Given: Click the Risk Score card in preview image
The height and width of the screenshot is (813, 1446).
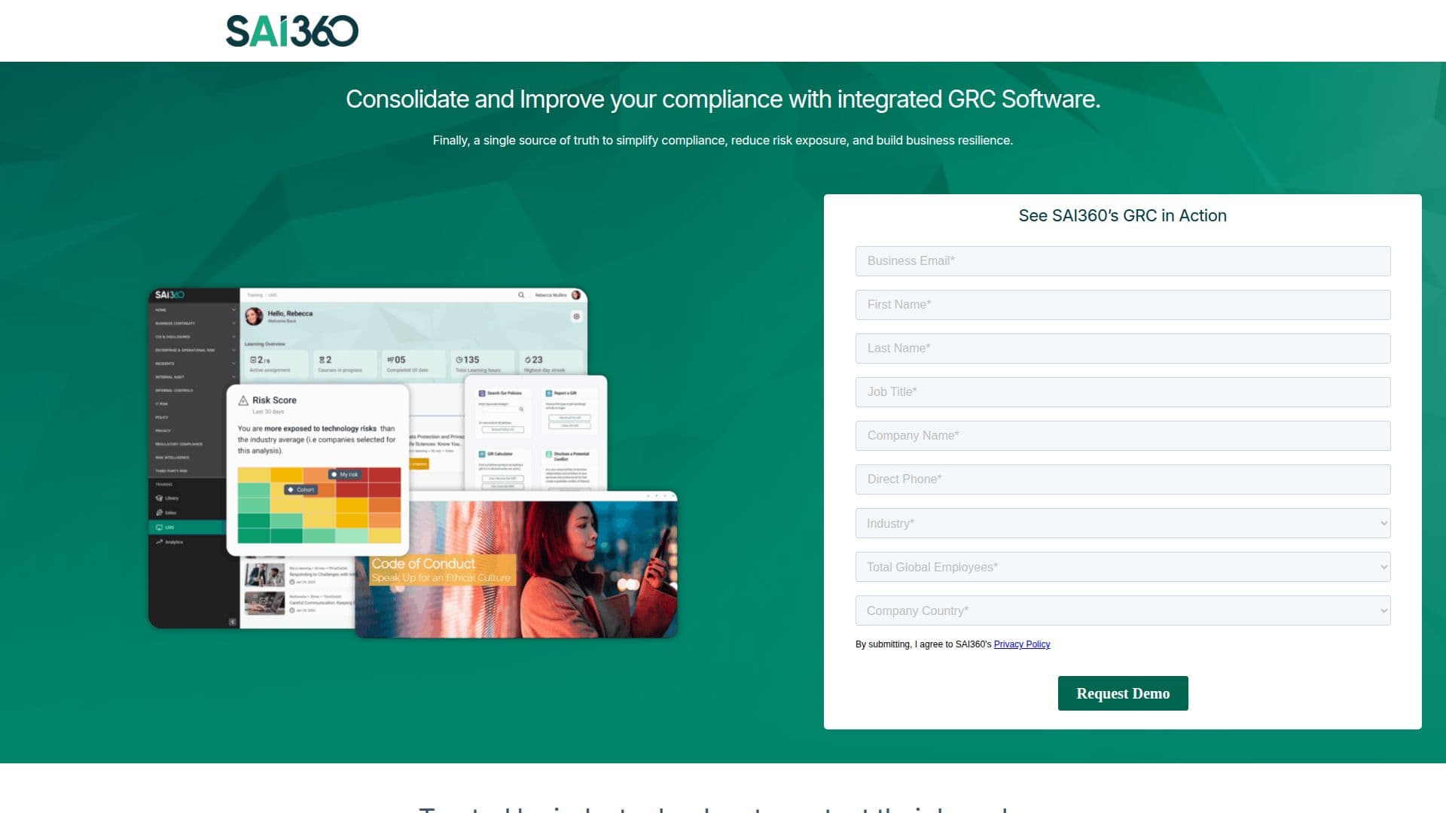Looking at the screenshot, I should 318,470.
